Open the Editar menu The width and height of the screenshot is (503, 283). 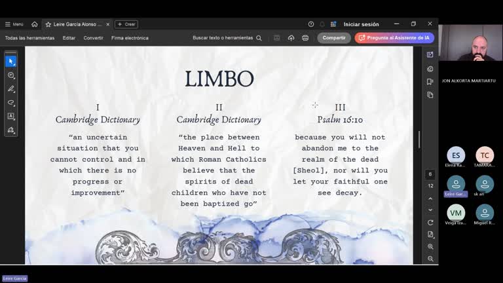click(69, 38)
